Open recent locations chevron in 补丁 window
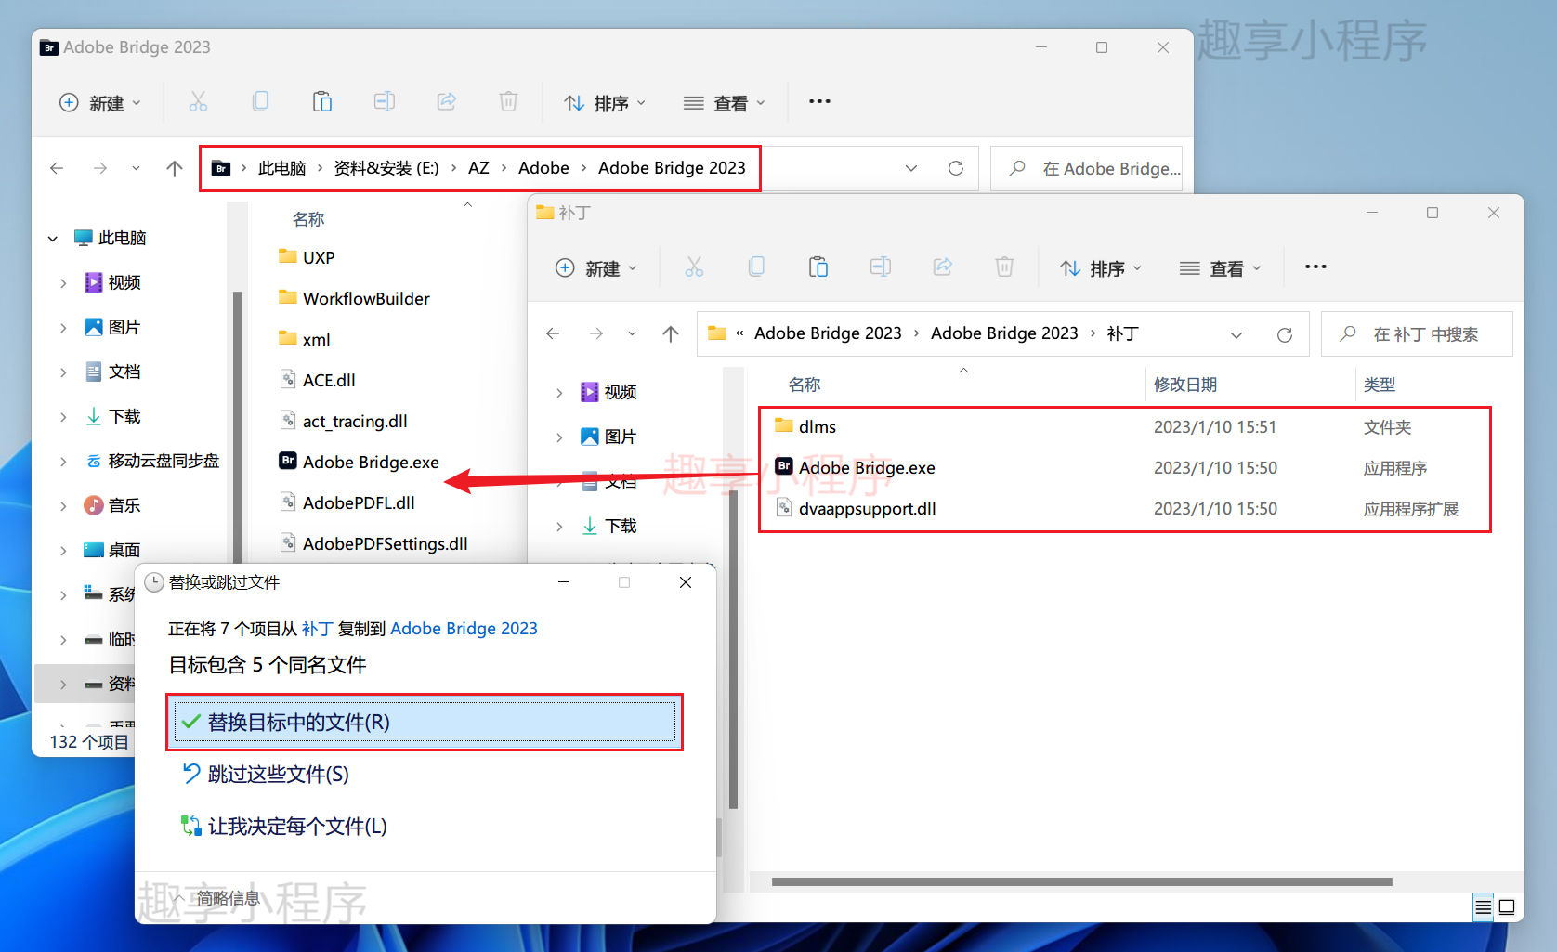The width and height of the screenshot is (1557, 952). click(x=632, y=333)
